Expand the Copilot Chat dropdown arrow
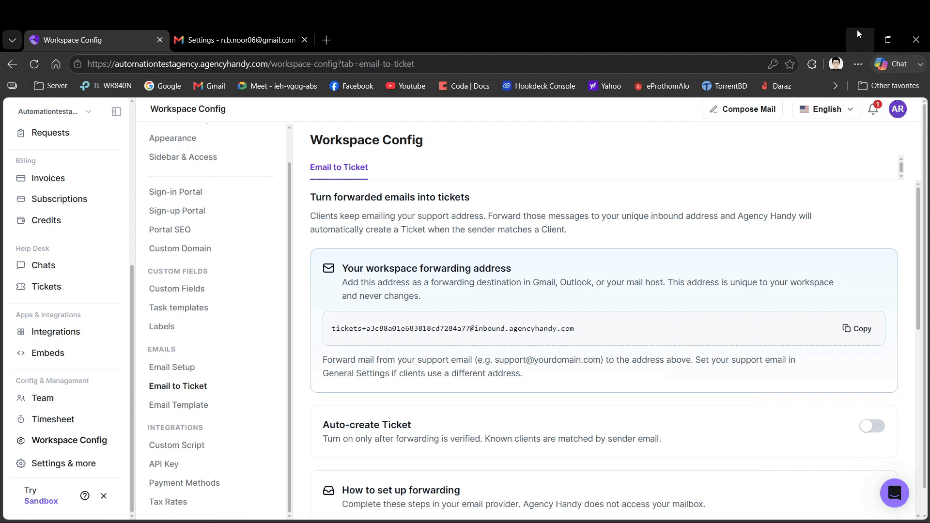The height and width of the screenshot is (523, 930). pos(920,64)
